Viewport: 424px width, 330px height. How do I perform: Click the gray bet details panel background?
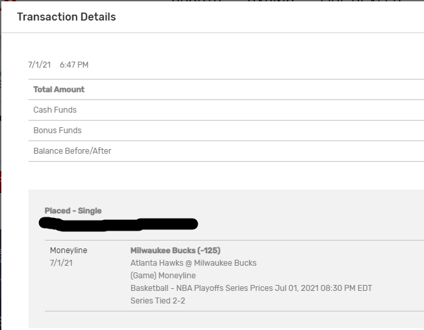coord(298,212)
